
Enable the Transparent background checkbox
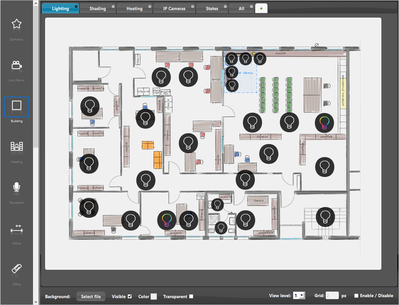191,297
